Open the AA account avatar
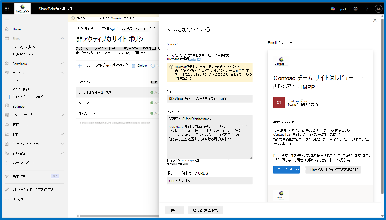Viewport: 386px width, 220px height. point(379,9)
